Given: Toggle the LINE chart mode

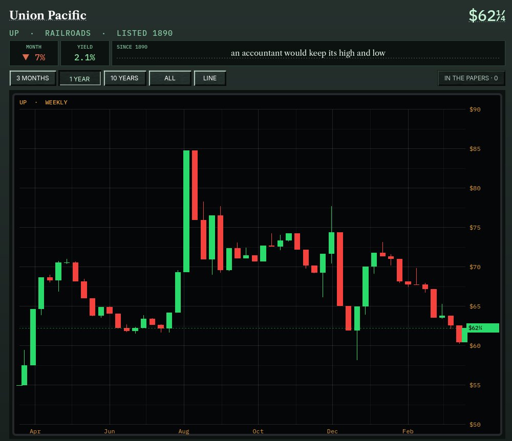Looking at the screenshot, I should (x=209, y=78).
